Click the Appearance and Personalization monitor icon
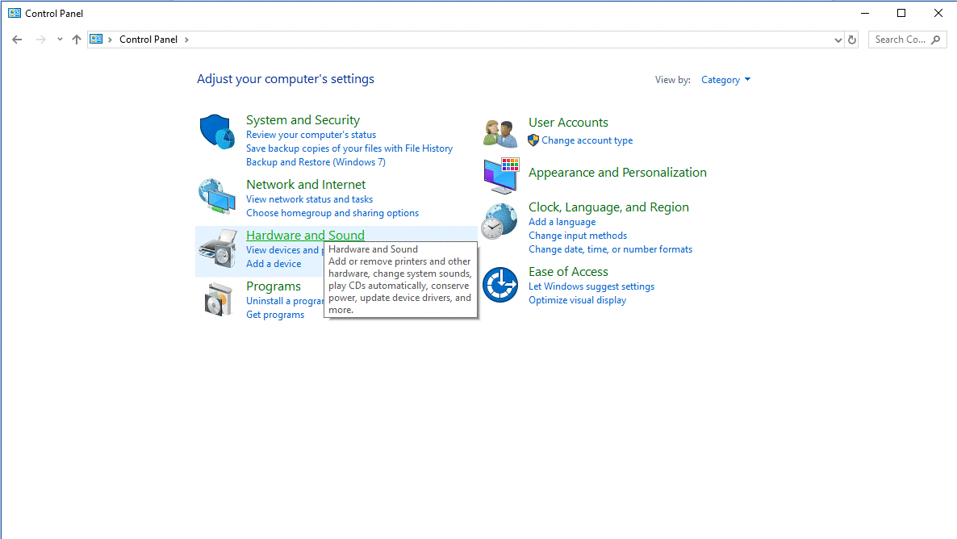This screenshot has height=539, width=957. (x=501, y=175)
